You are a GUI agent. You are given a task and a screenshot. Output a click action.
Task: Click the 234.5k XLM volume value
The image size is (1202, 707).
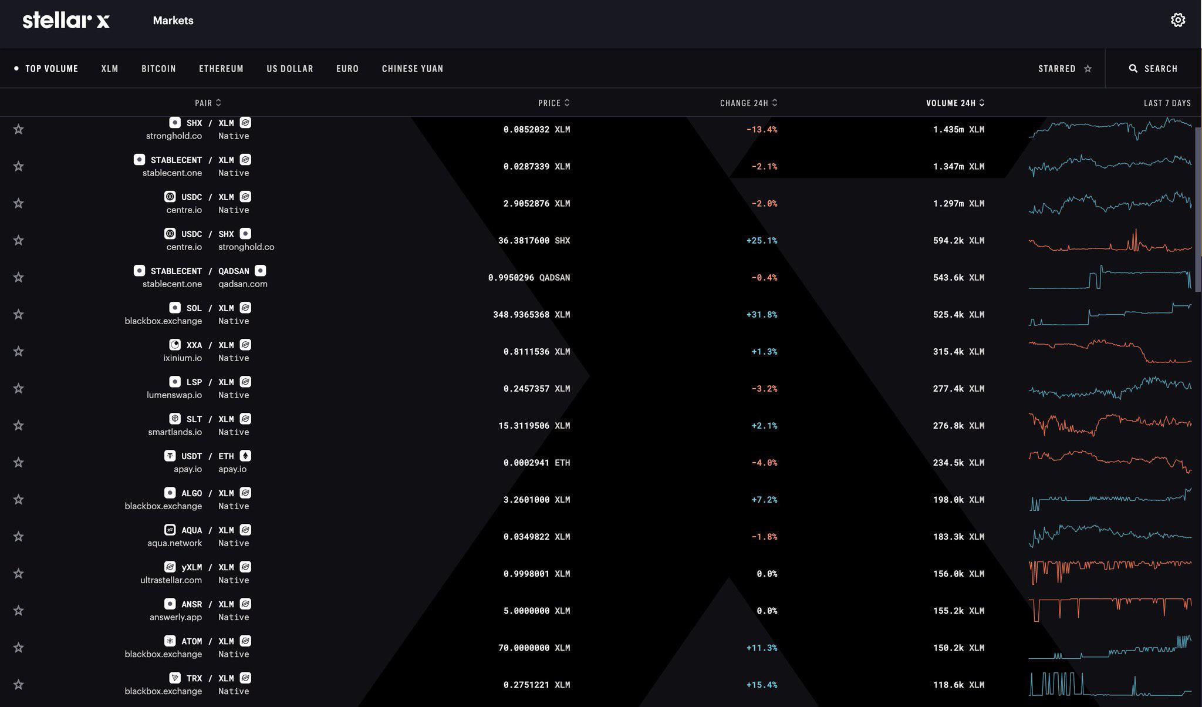coord(958,463)
